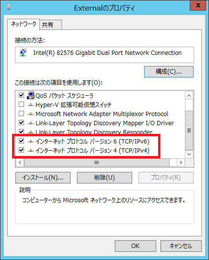Click the Link-Layer Topology Discovery Mapper icon
209x260 pixels.
point(31,123)
